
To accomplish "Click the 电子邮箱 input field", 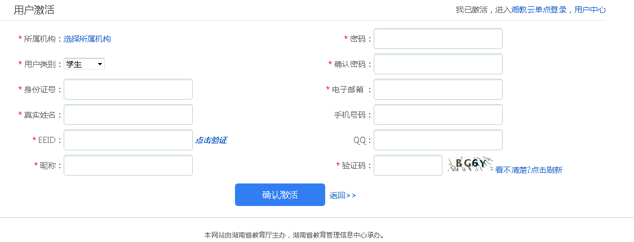I will click(438, 89).
